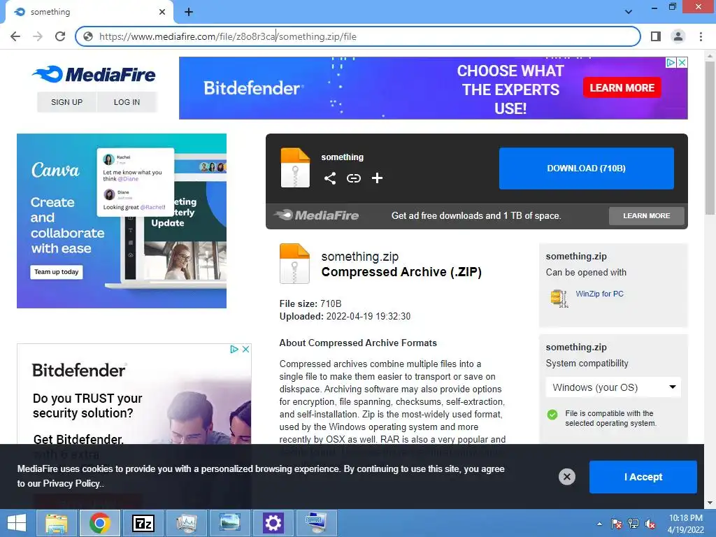Show hidden tray icons arrow

click(599, 524)
